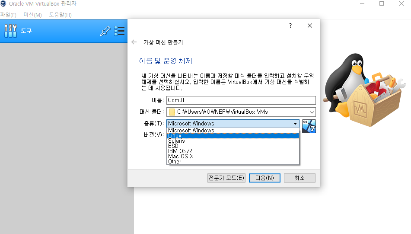
Task: Open the 도움말(H) menu
Action: (60, 15)
